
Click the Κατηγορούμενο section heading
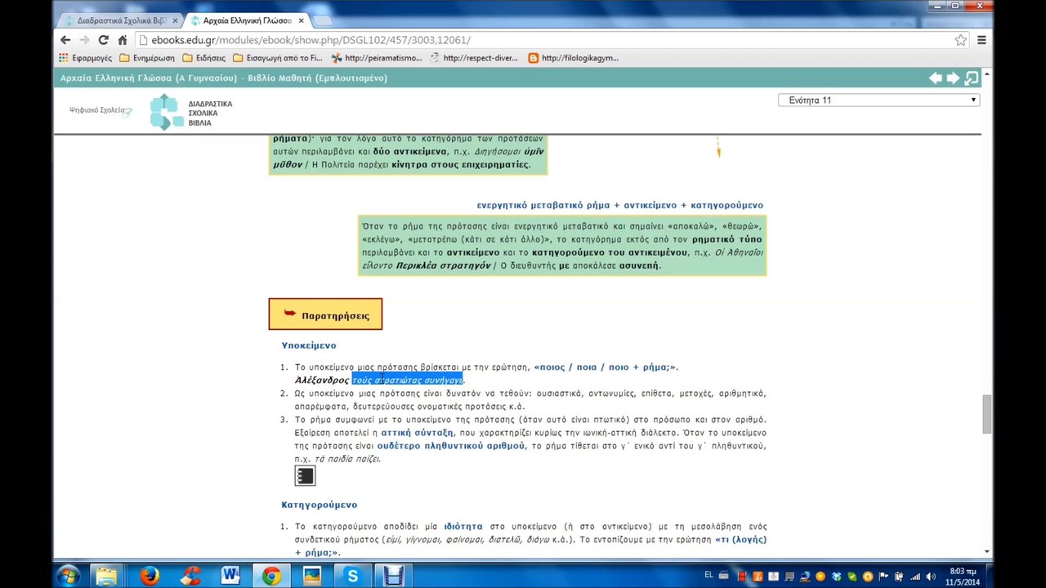click(x=320, y=505)
